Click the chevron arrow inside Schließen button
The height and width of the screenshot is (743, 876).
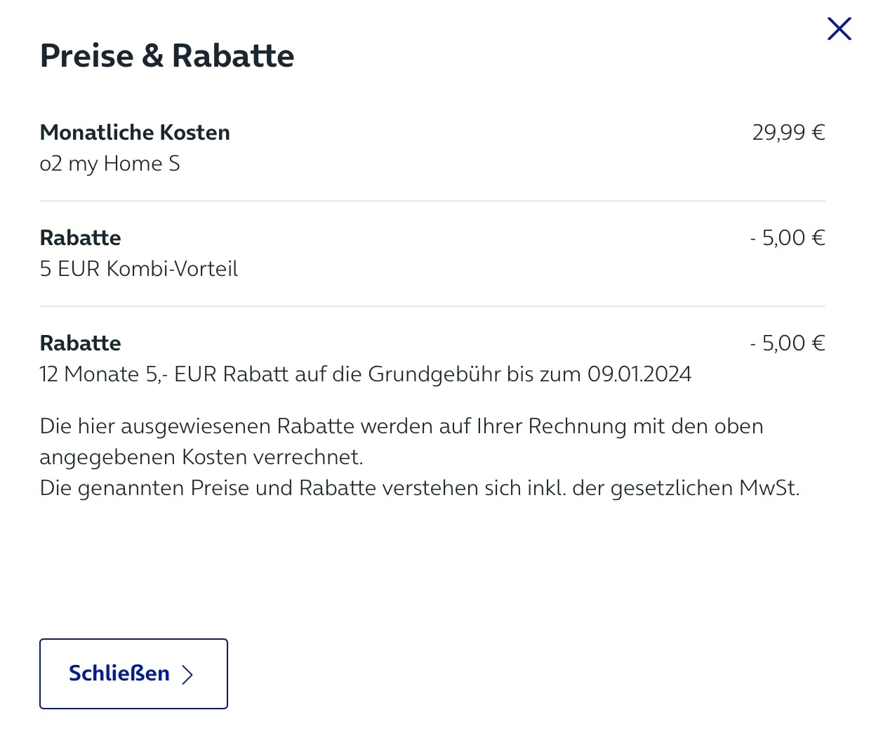tap(187, 674)
